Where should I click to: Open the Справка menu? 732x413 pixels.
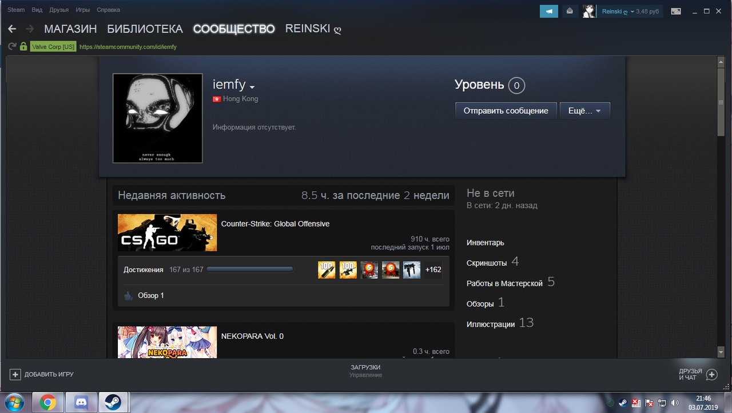(108, 10)
